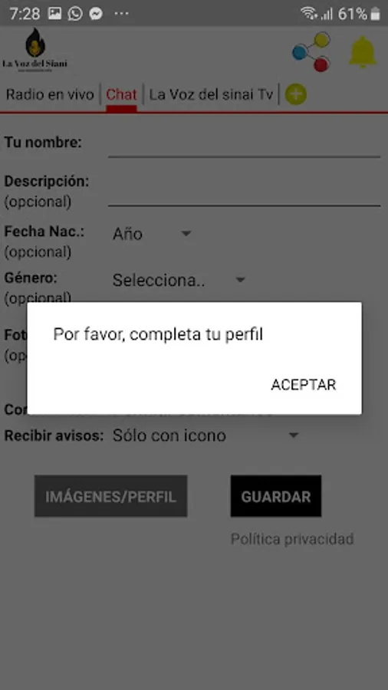Tap the WhatsApp icon in the status bar
Image resolution: width=388 pixels, height=690 pixels.
point(75,14)
